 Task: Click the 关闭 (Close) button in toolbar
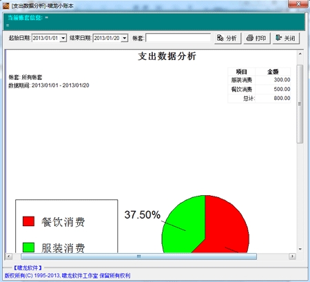(286, 38)
